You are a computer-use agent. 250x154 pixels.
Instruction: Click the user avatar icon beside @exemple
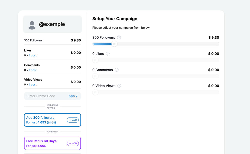(x=32, y=25)
